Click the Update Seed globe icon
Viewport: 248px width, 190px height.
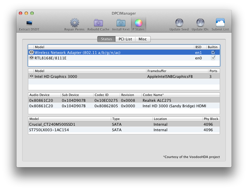coord(179,23)
